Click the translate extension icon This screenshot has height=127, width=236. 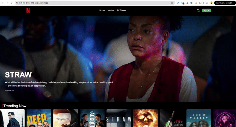click(x=191, y=3)
